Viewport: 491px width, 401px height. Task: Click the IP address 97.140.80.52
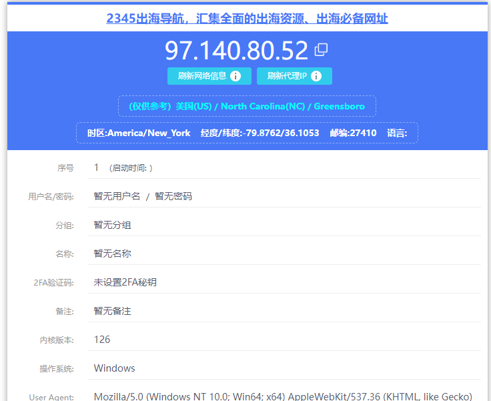tap(236, 51)
